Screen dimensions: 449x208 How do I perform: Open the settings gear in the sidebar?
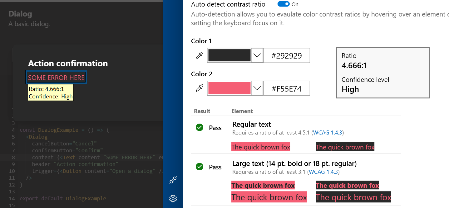[x=173, y=199]
